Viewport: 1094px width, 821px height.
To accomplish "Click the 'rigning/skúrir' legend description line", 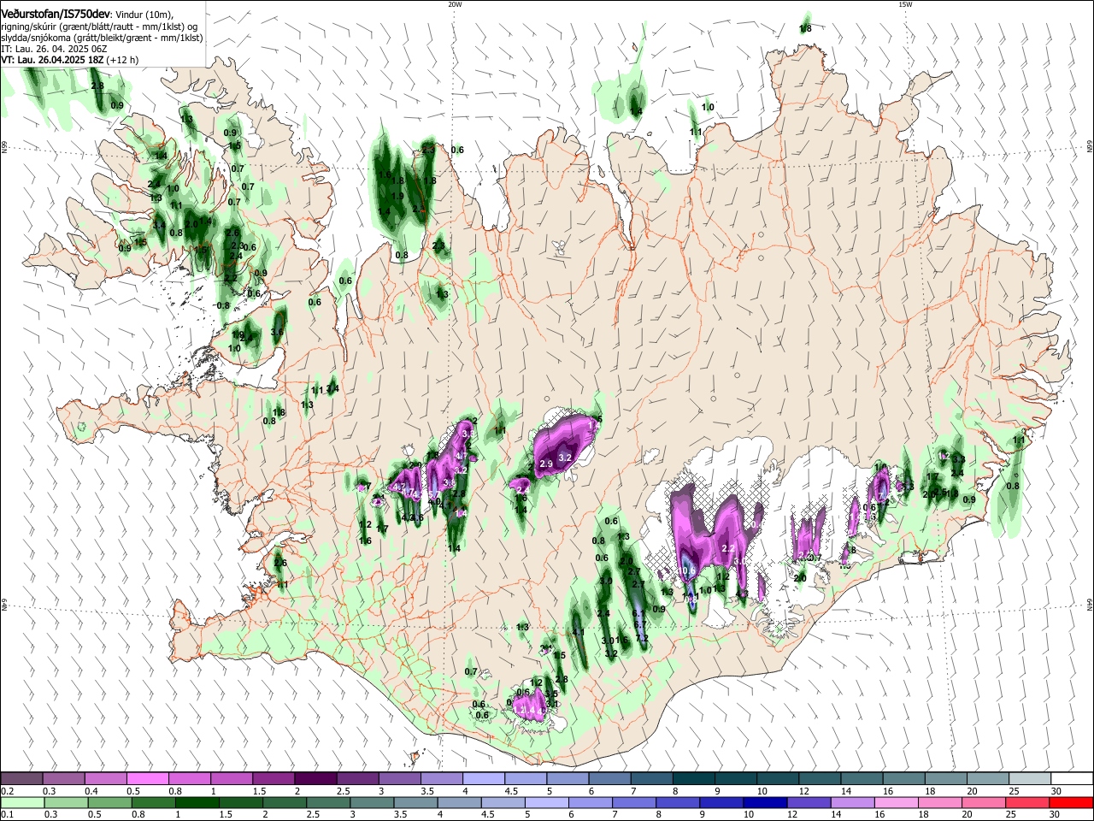I will click(x=99, y=27).
